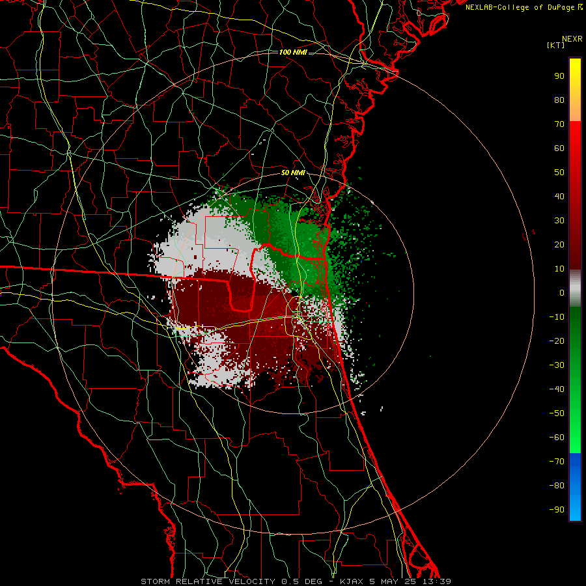Click the 5 MAY 25 date text

click(393, 581)
